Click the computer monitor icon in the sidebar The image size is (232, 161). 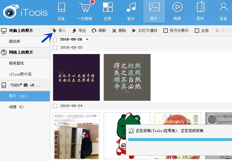(4, 31)
